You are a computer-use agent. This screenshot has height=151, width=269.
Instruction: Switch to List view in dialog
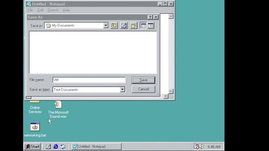click(143, 26)
